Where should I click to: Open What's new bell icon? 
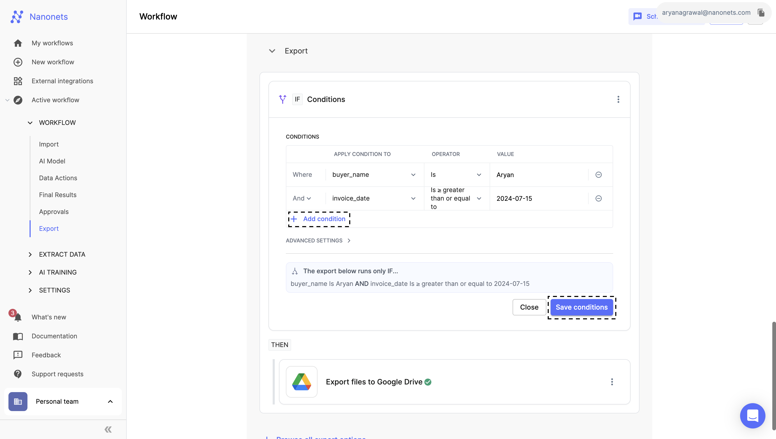pyautogui.click(x=18, y=317)
